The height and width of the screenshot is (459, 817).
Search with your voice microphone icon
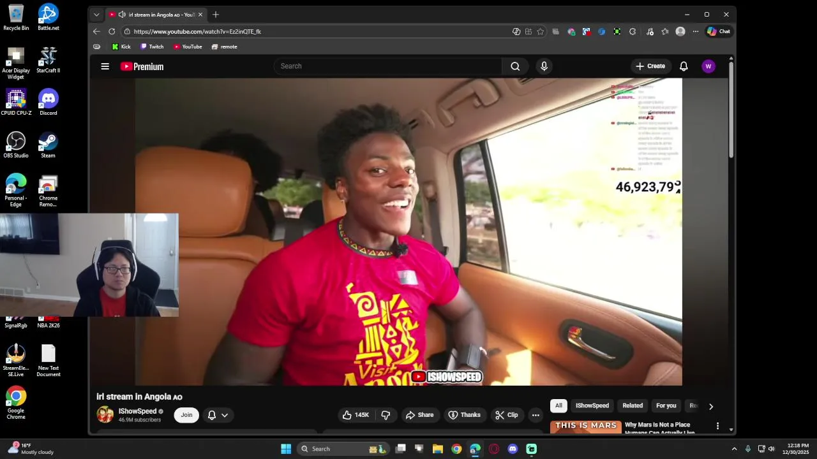544,66
